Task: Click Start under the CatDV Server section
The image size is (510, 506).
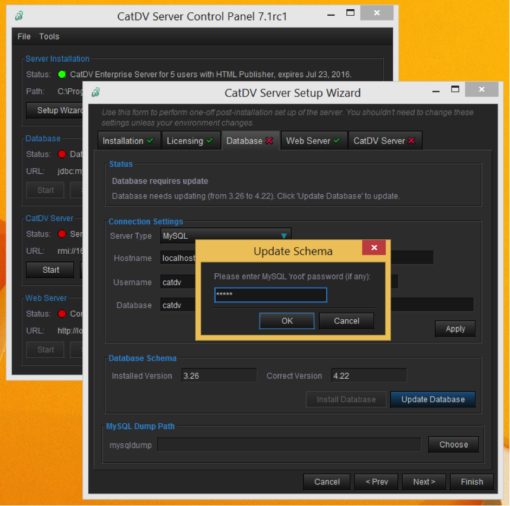Action: coord(50,270)
